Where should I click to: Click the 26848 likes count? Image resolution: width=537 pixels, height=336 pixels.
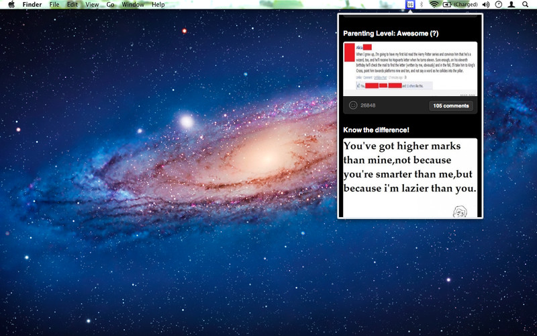(368, 106)
